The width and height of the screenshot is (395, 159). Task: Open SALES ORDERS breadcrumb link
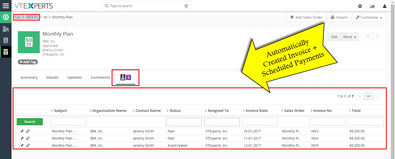(27, 17)
